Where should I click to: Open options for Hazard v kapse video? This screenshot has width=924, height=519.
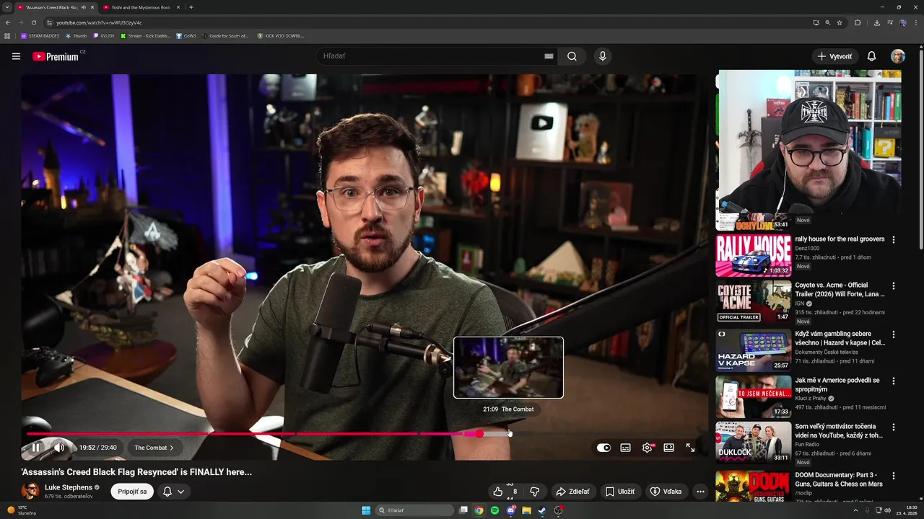coord(894,334)
